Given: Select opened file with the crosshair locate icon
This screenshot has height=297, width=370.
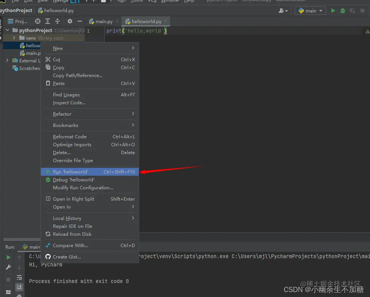Looking at the screenshot, I should [x=38, y=21].
